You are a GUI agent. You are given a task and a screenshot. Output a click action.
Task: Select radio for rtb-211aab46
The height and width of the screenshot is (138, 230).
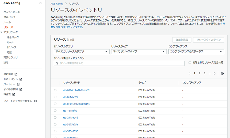coord(55,117)
